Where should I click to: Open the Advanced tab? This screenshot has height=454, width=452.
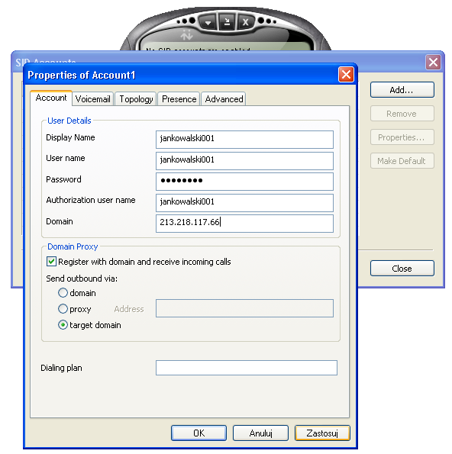pos(224,99)
